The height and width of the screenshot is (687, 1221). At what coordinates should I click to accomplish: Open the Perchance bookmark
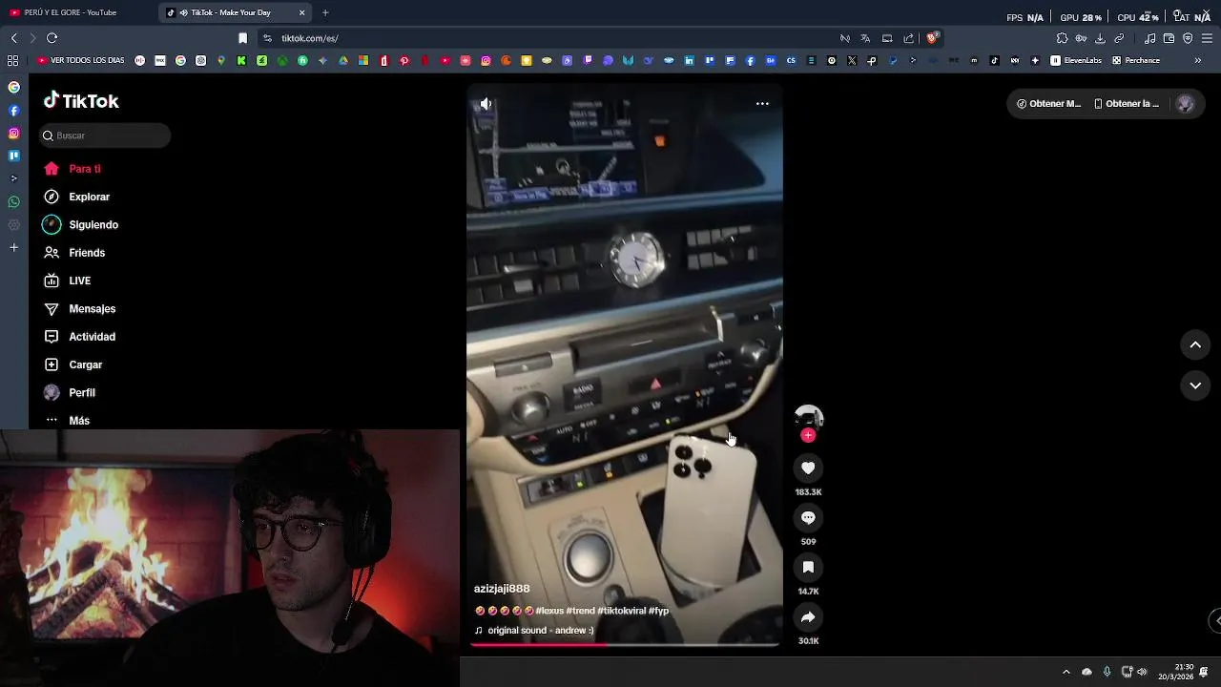click(x=1135, y=60)
